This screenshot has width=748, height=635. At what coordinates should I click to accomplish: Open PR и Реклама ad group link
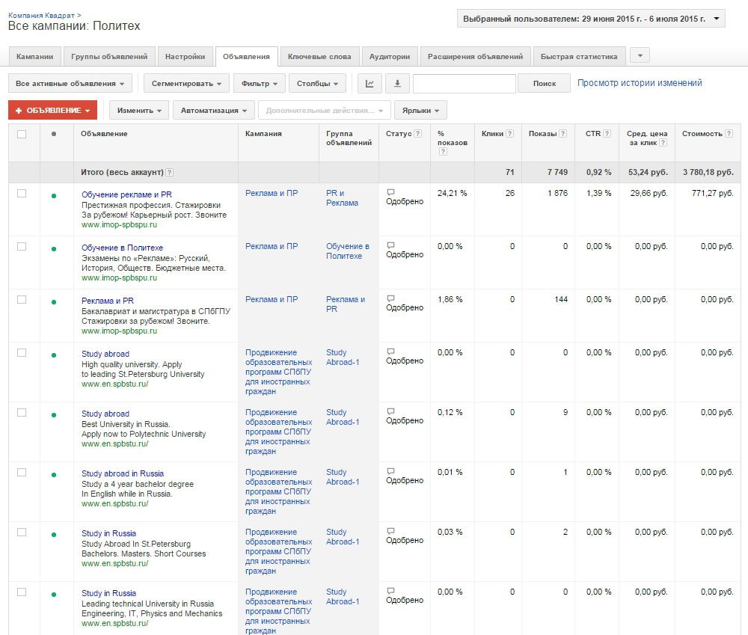(342, 198)
